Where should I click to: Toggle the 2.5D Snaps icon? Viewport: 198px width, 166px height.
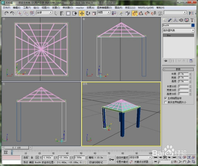[x=135, y=13]
